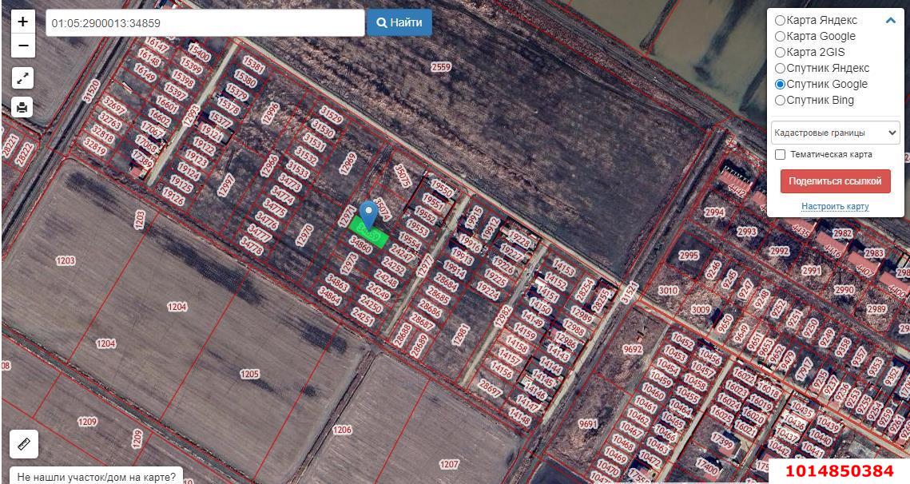This screenshot has height=484, width=910.
Task: Open Настроить карту link
Action: [x=835, y=206]
